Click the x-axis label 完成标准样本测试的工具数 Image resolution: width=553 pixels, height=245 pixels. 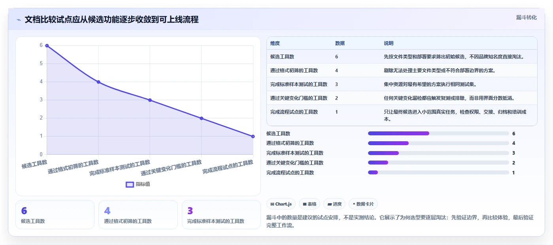(120, 168)
